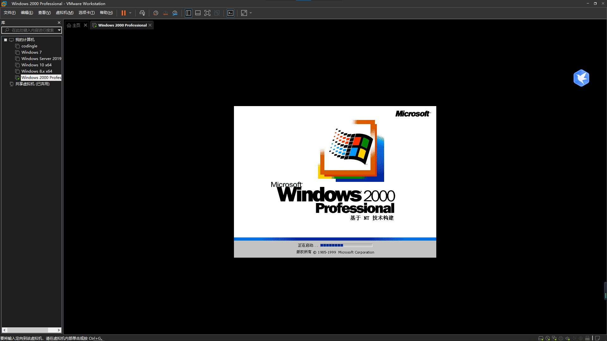The height and width of the screenshot is (341, 607).
Task: Switch to the 主页 home tab
Action: coord(76,25)
